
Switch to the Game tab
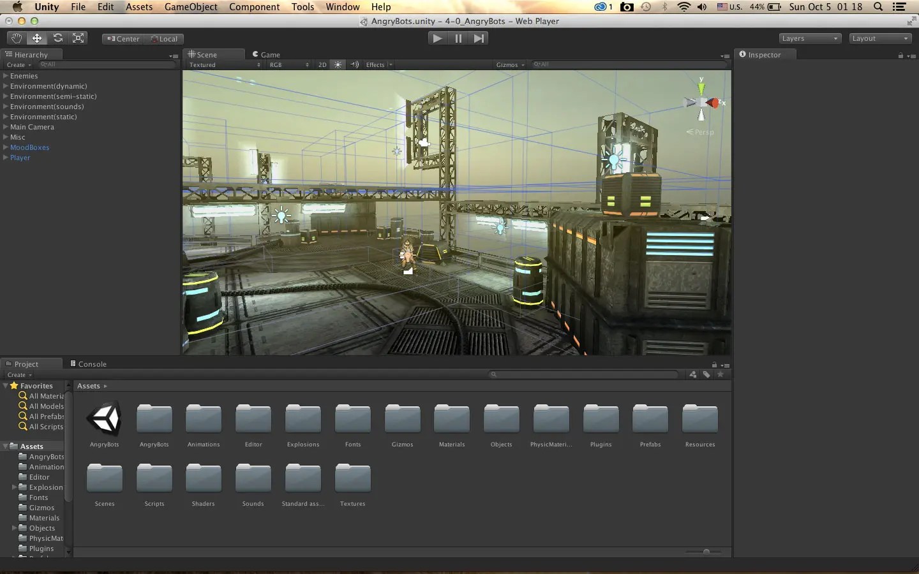click(x=269, y=54)
